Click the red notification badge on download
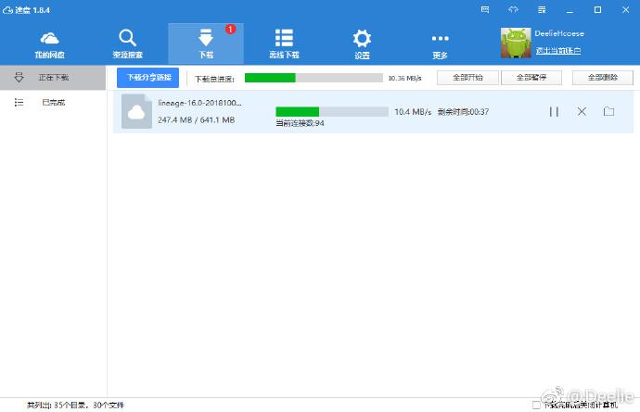 click(231, 30)
